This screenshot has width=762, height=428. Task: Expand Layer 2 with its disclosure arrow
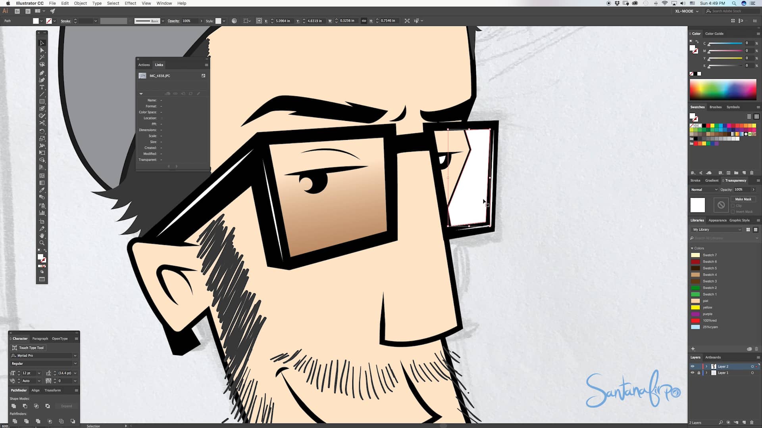[x=706, y=366]
